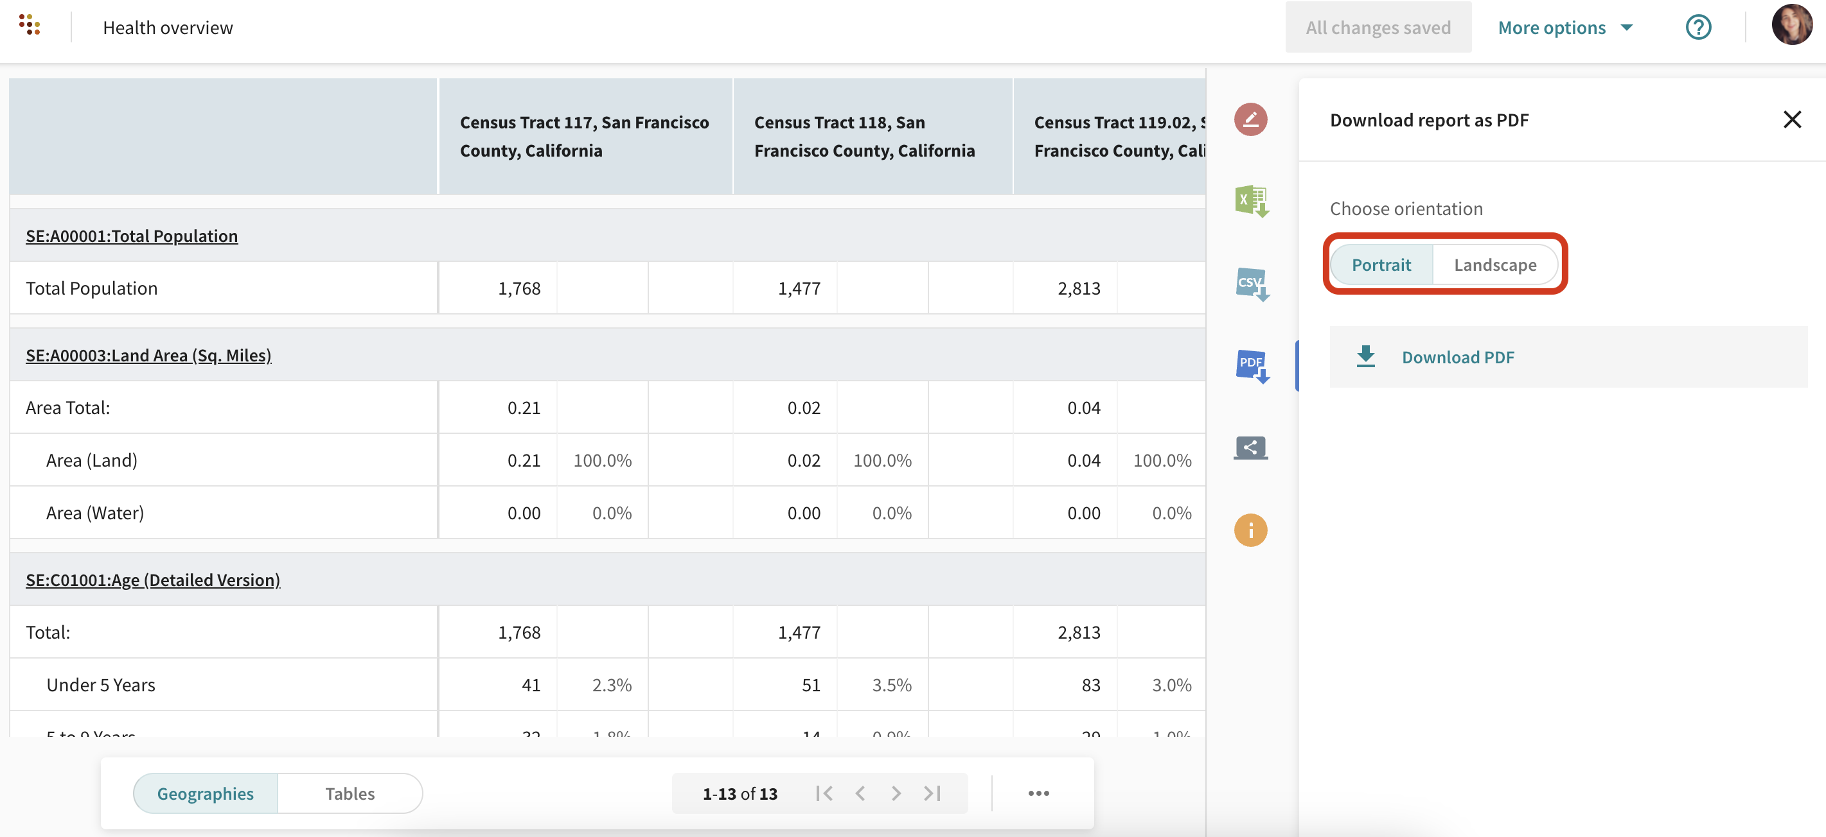The image size is (1826, 837).
Task: Open SE:A00001 Total Population link
Action: (132, 236)
